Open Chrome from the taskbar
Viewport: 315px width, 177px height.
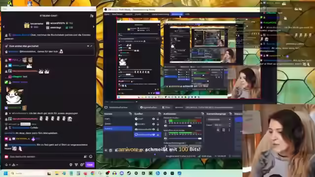pyautogui.click(x=93, y=173)
